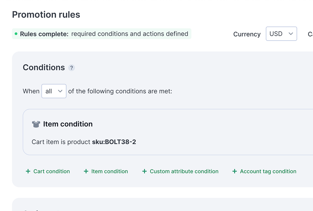The image size is (313, 211).
Task: Click the plus icon before Account tag condition
Action: tap(234, 171)
